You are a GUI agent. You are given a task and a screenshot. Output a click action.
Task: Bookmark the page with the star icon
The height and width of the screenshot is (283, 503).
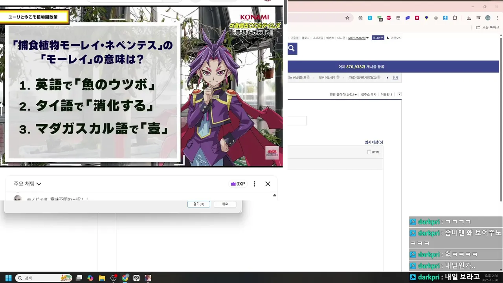coord(347,18)
